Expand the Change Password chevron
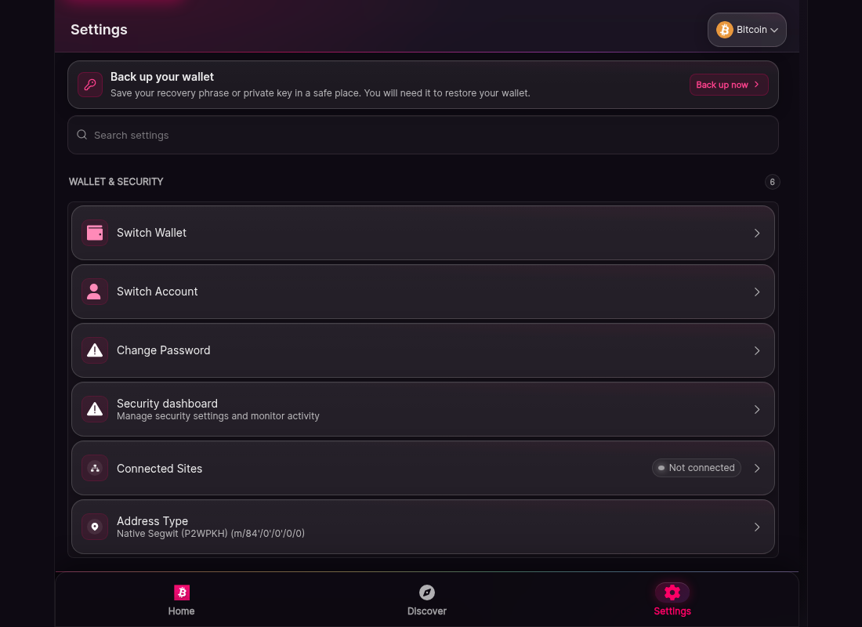Viewport: 862px width, 627px height. tap(757, 351)
